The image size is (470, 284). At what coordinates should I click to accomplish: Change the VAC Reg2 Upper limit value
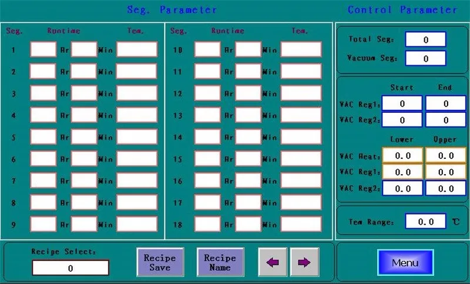click(445, 188)
